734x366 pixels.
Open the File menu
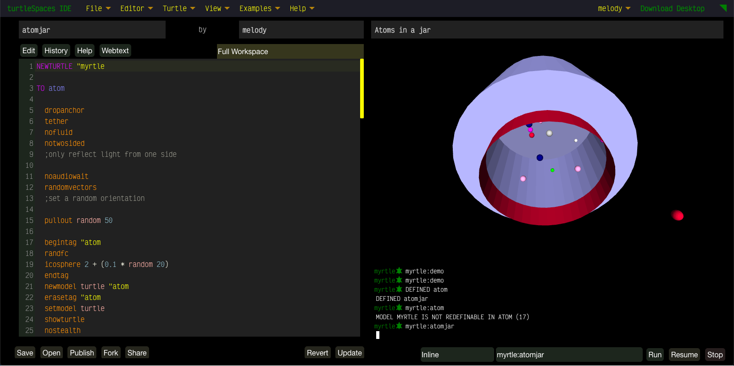pyautogui.click(x=98, y=8)
